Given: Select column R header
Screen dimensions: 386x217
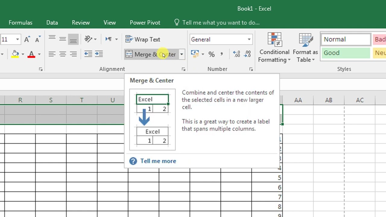Looking at the screenshot, I should tap(20, 100).
